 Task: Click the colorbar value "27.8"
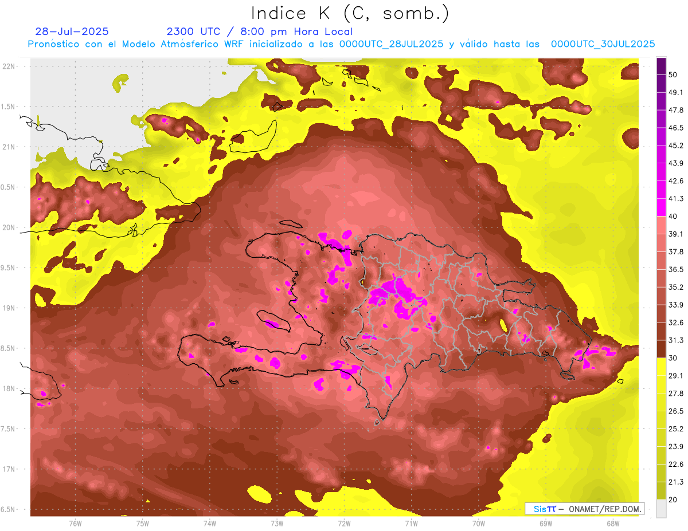675,394
